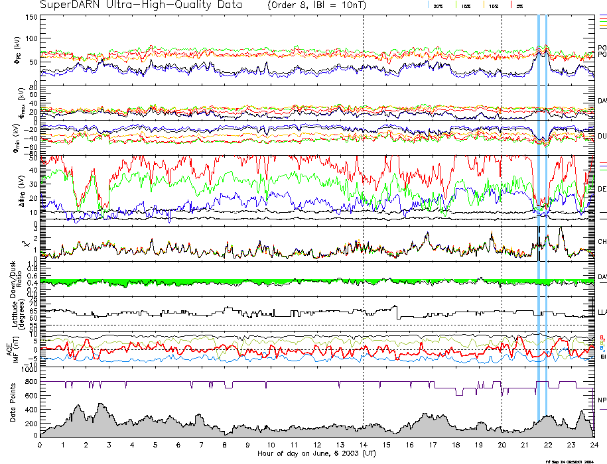The image size is (607, 464).
Task: Click the Hour of day x-axis title
Action: click(316, 453)
